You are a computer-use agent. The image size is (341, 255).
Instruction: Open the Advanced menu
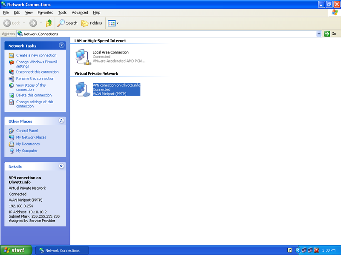[x=80, y=13]
